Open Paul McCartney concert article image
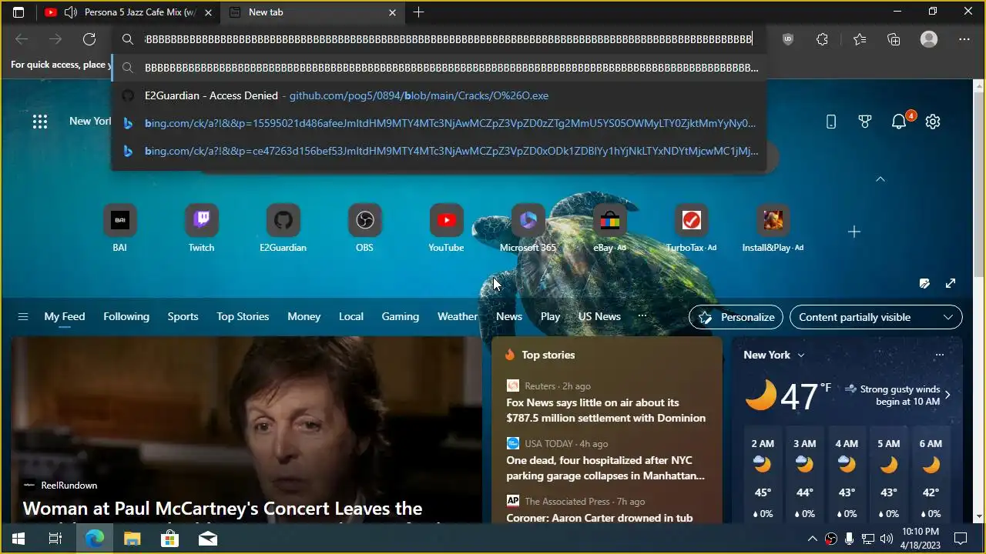The height and width of the screenshot is (554, 986). click(246, 430)
